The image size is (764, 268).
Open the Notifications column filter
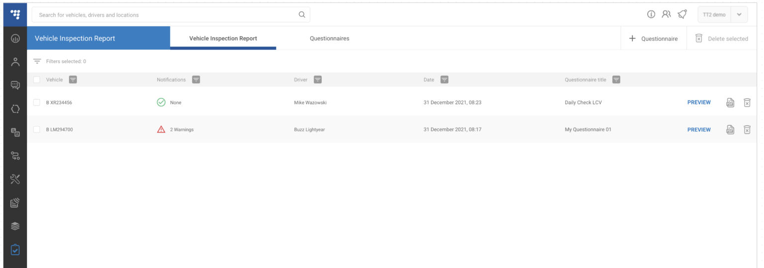[x=196, y=79]
